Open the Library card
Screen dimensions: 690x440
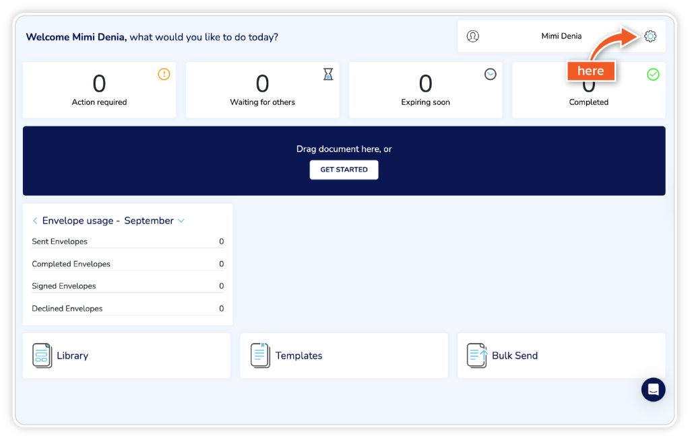(x=127, y=355)
